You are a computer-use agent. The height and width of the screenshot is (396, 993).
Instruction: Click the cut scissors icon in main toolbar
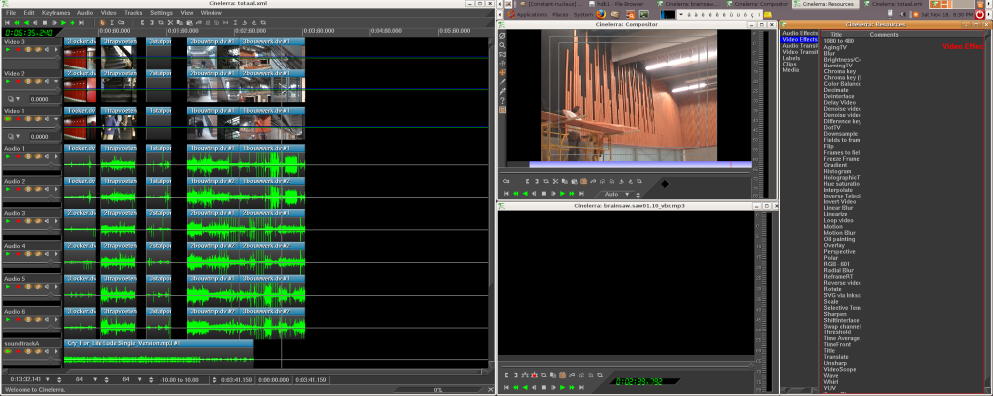[171, 22]
